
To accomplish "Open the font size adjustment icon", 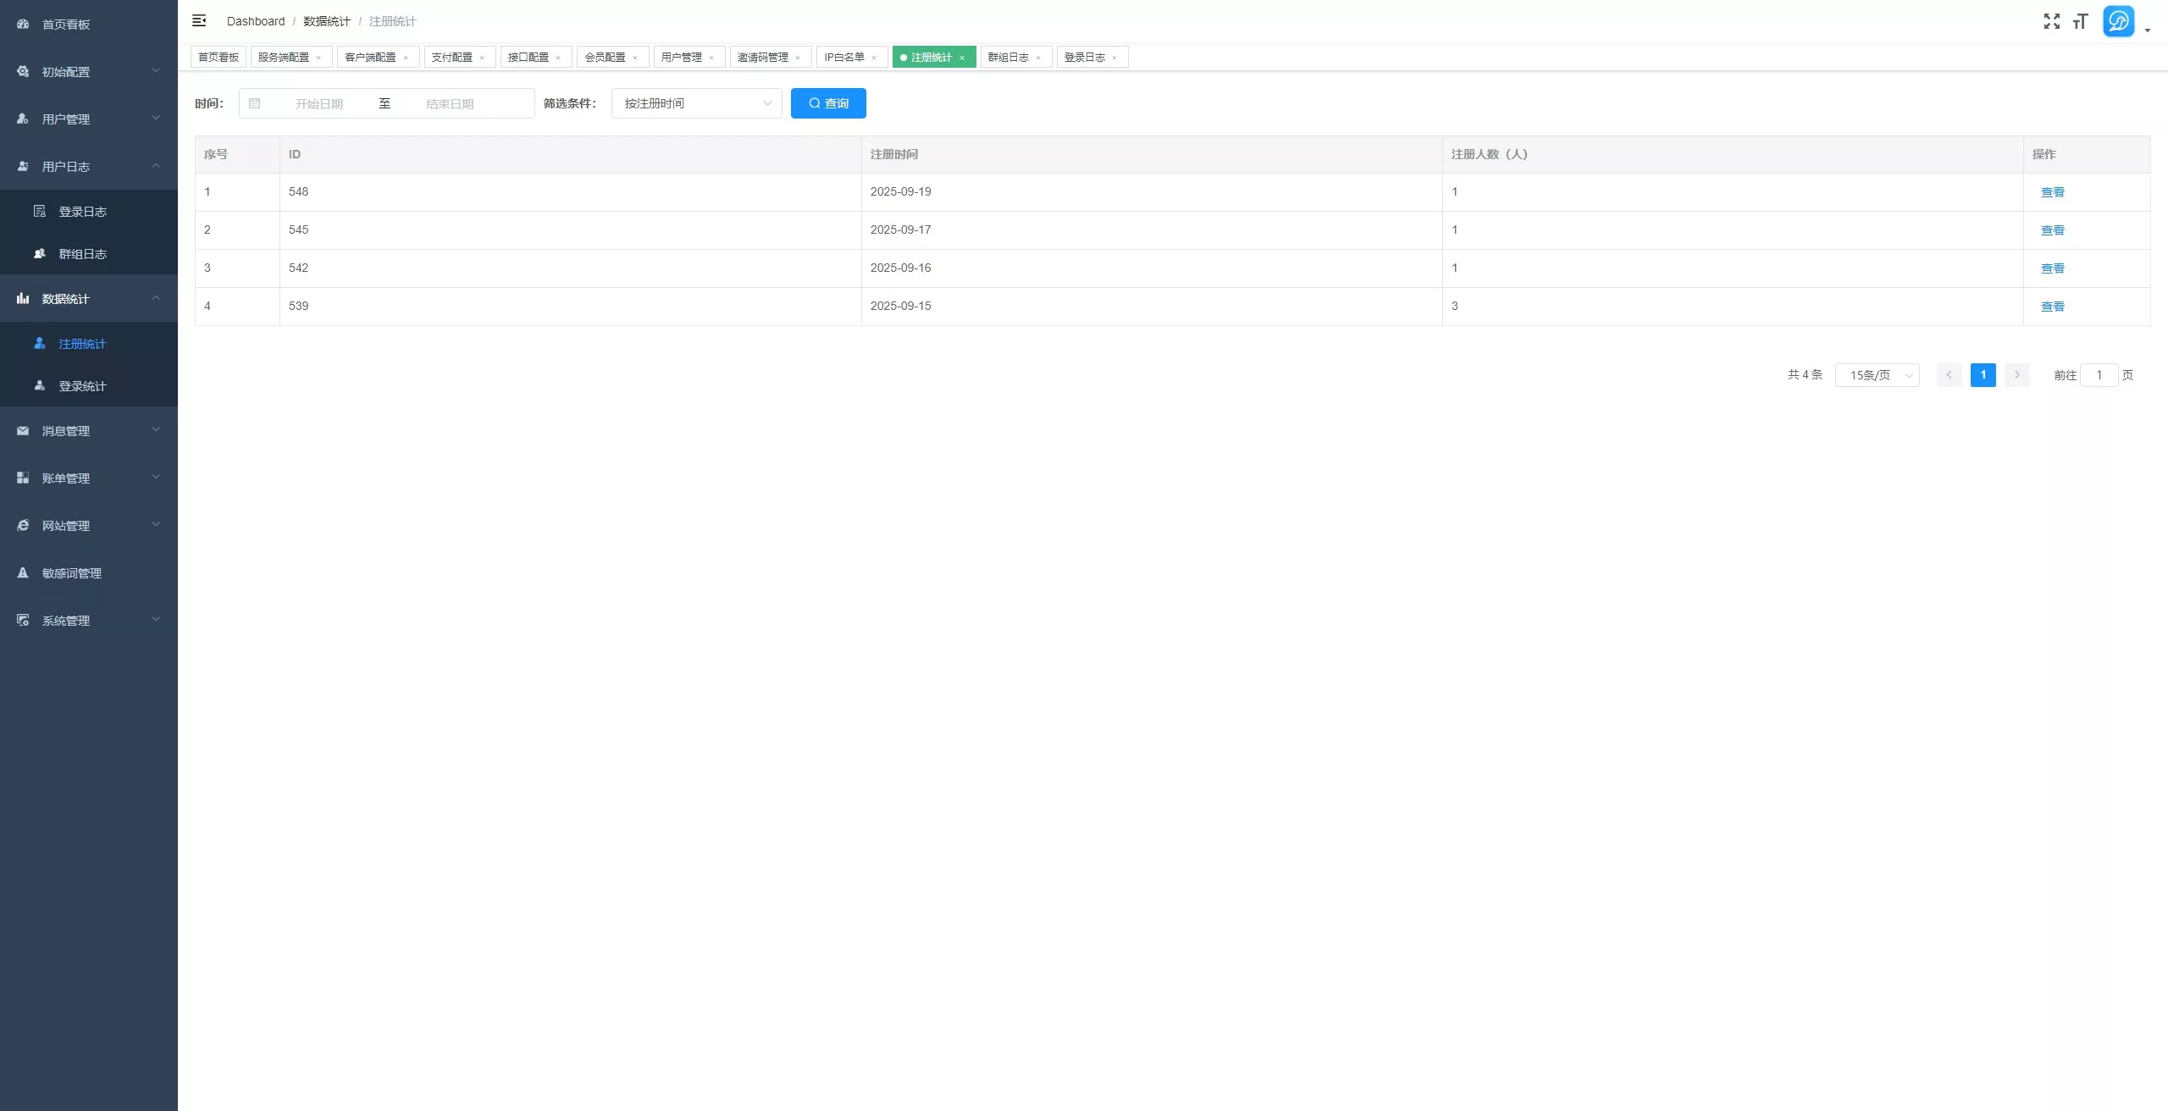I will pos(2080,21).
